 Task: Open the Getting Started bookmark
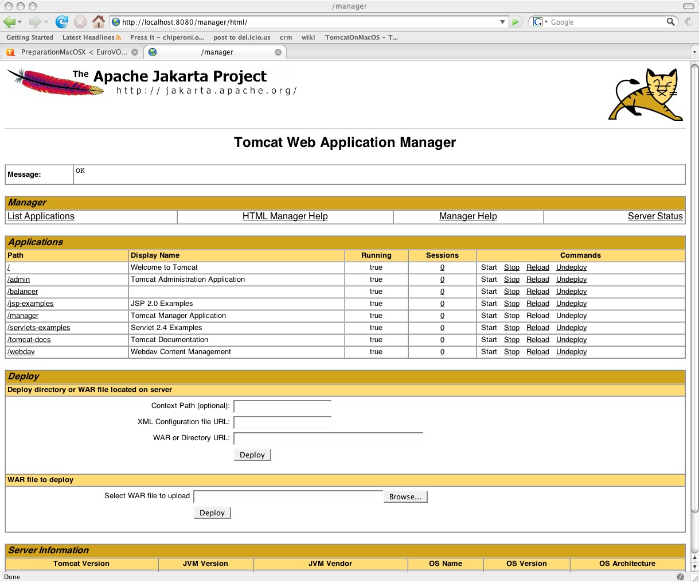30,37
